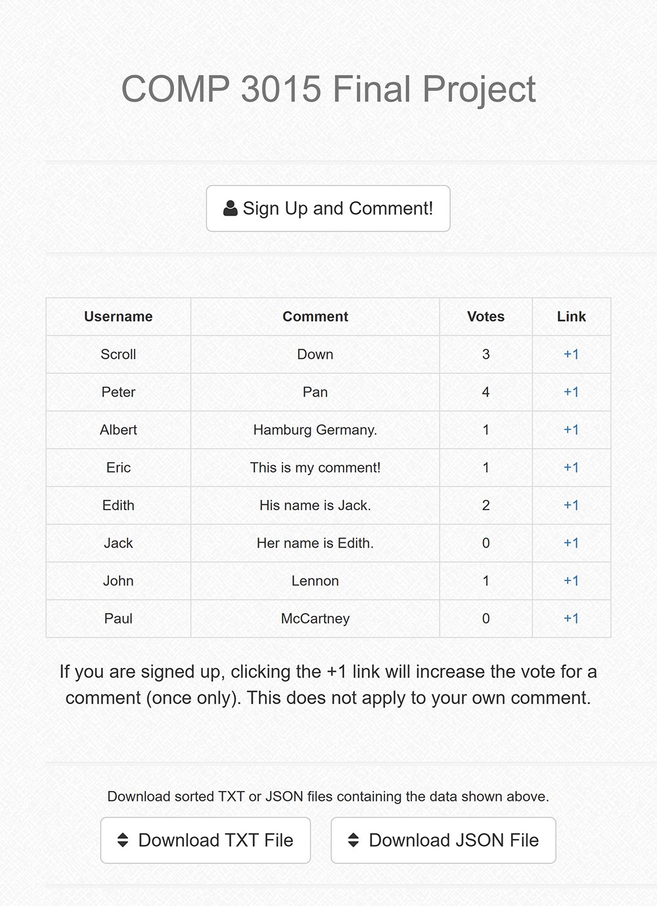Download the TXT File

click(206, 840)
